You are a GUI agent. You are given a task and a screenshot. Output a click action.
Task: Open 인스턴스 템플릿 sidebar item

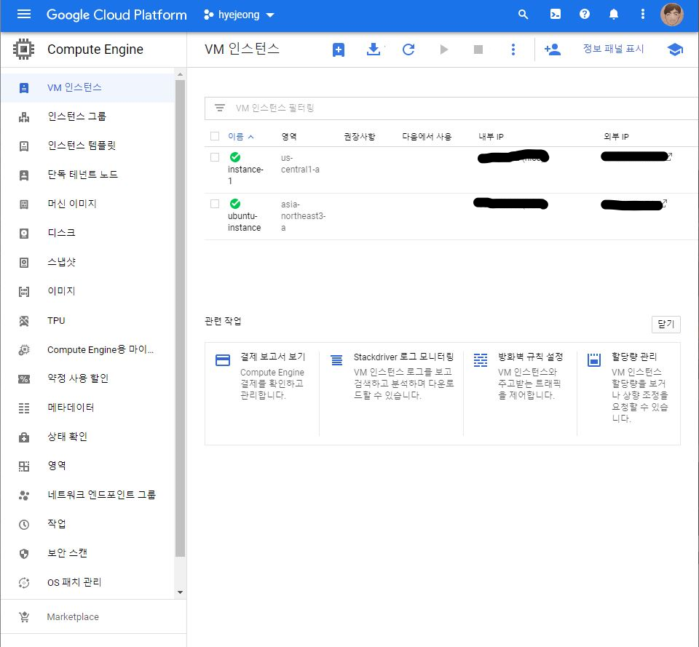pos(88,146)
